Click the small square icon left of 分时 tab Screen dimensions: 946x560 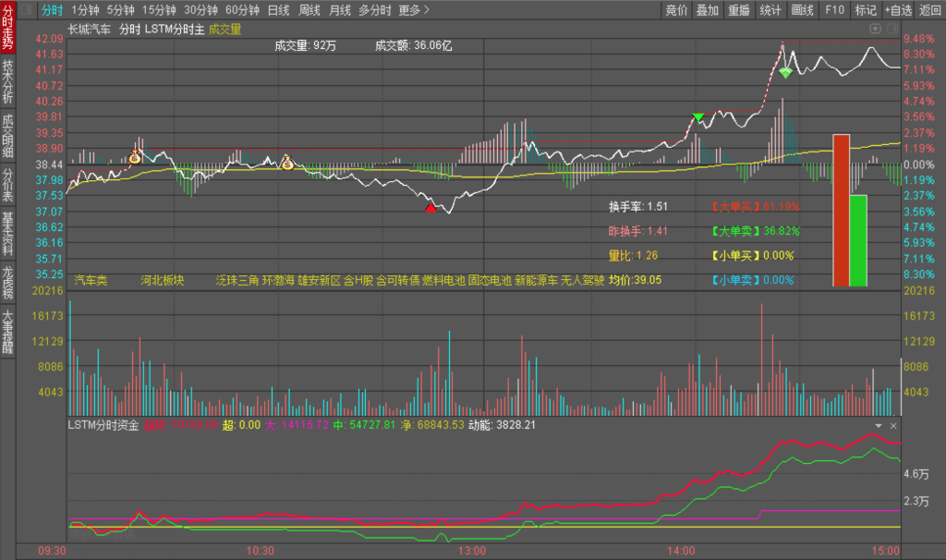click(26, 10)
